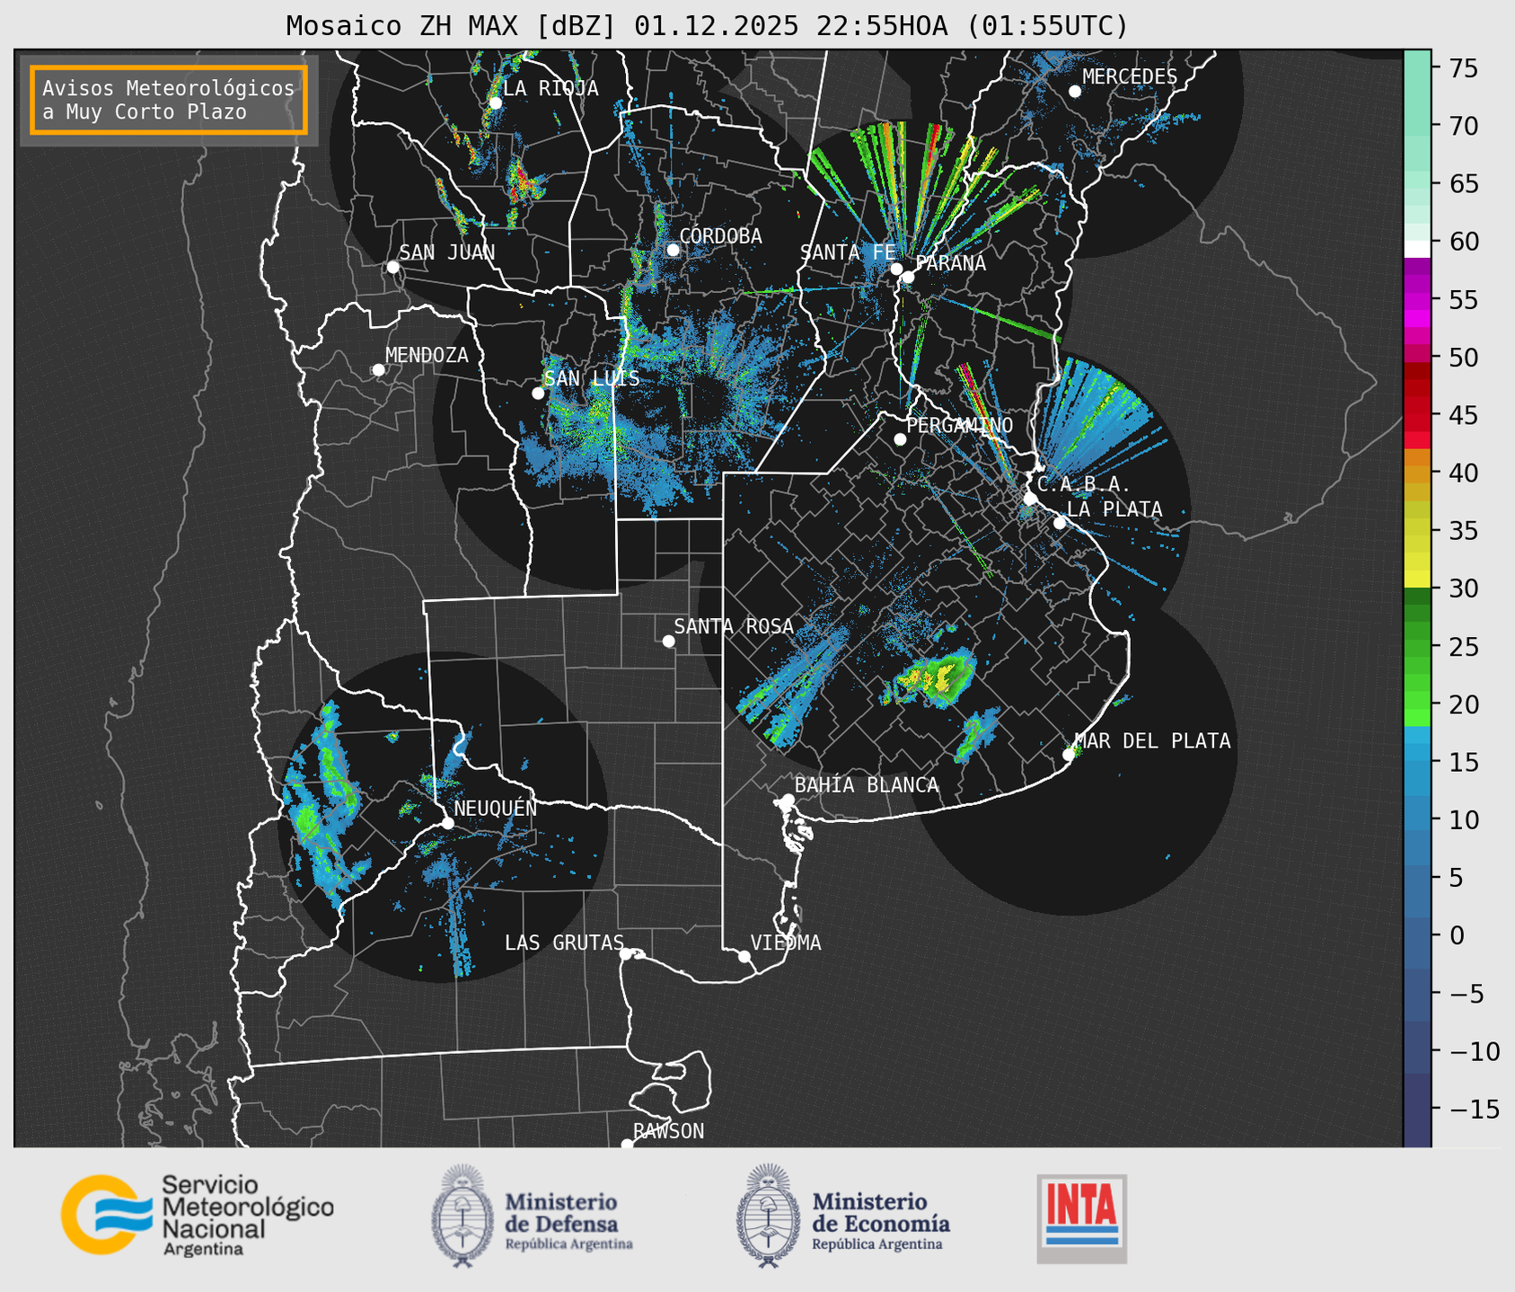The height and width of the screenshot is (1292, 1515).
Task: Click the LA PLATA label
Action: click(1114, 509)
